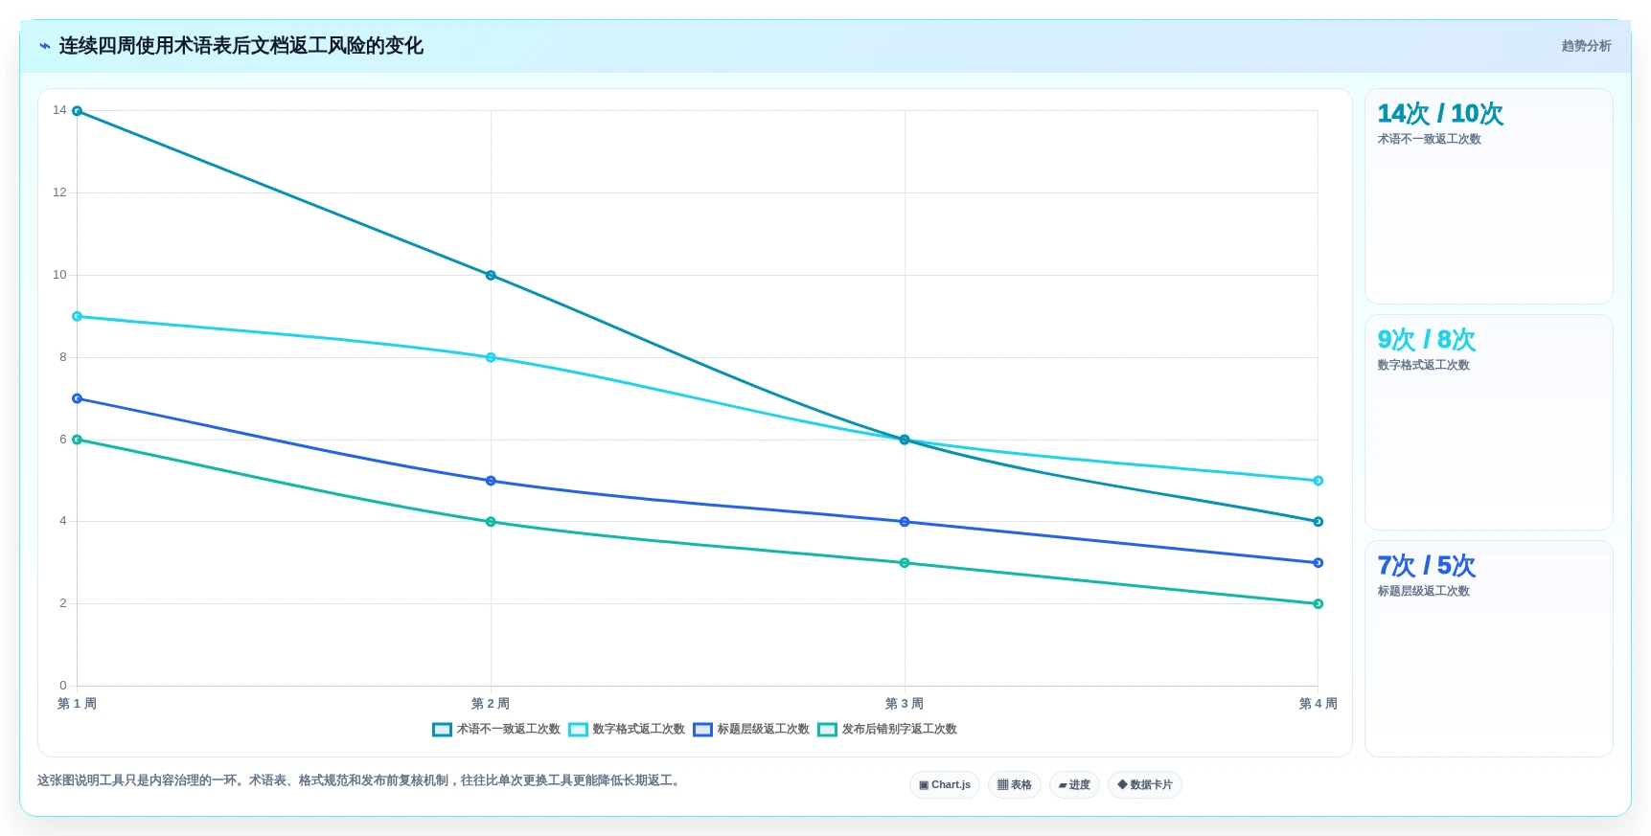Viewport: 1651px width, 836px height.
Task: Select the 进度 chip
Action: pyautogui.click(x=1074, y=785)
